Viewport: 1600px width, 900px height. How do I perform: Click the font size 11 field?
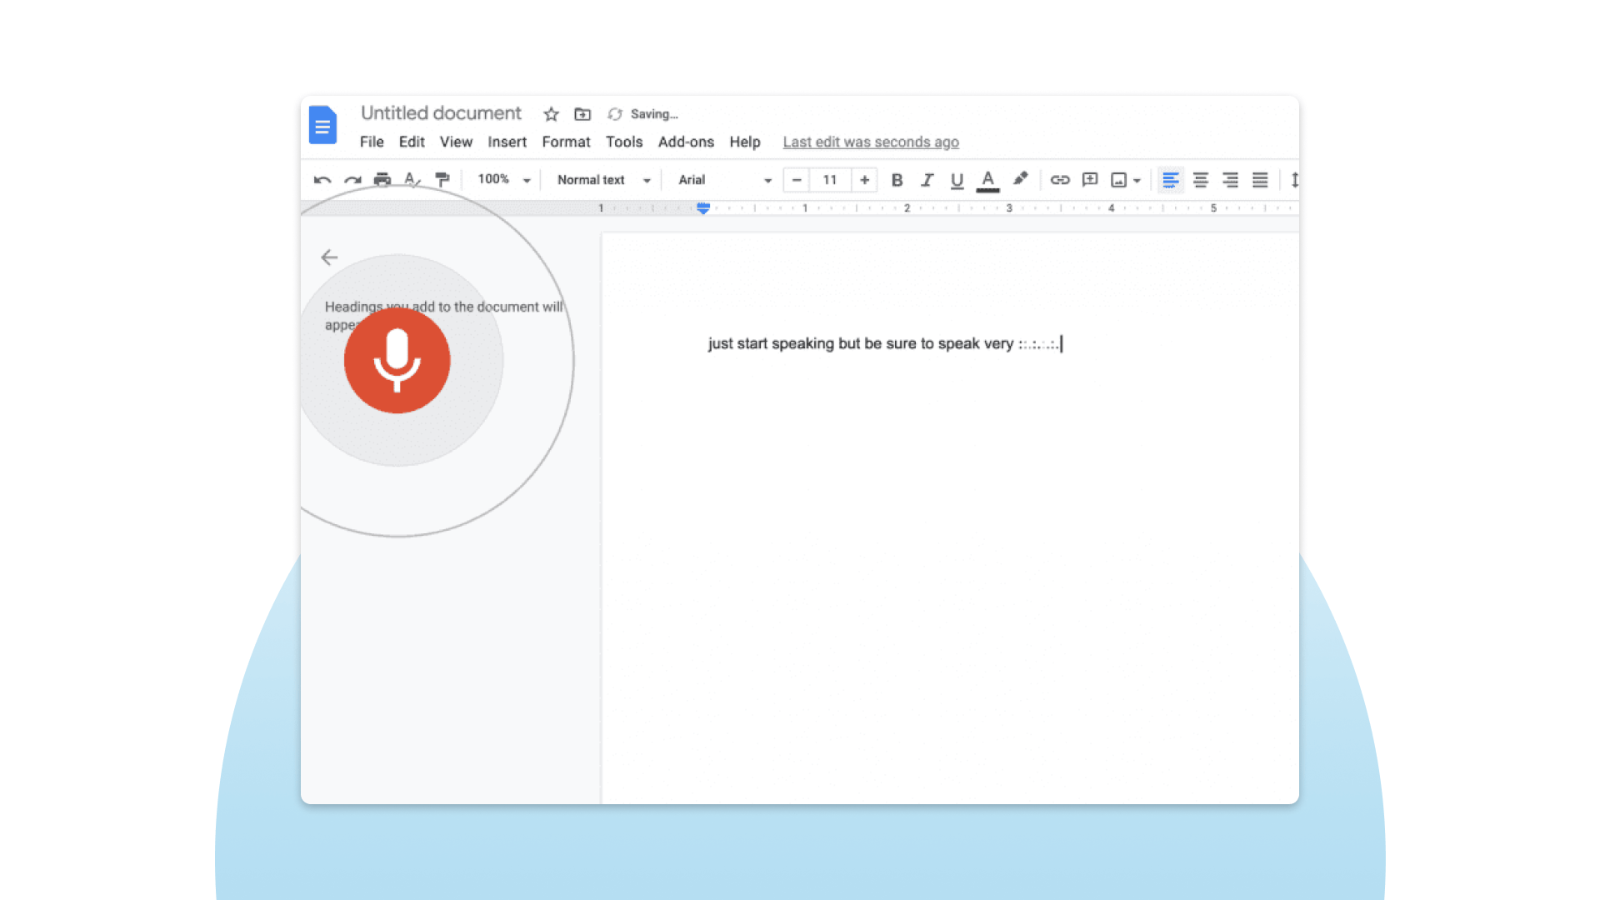830,180
